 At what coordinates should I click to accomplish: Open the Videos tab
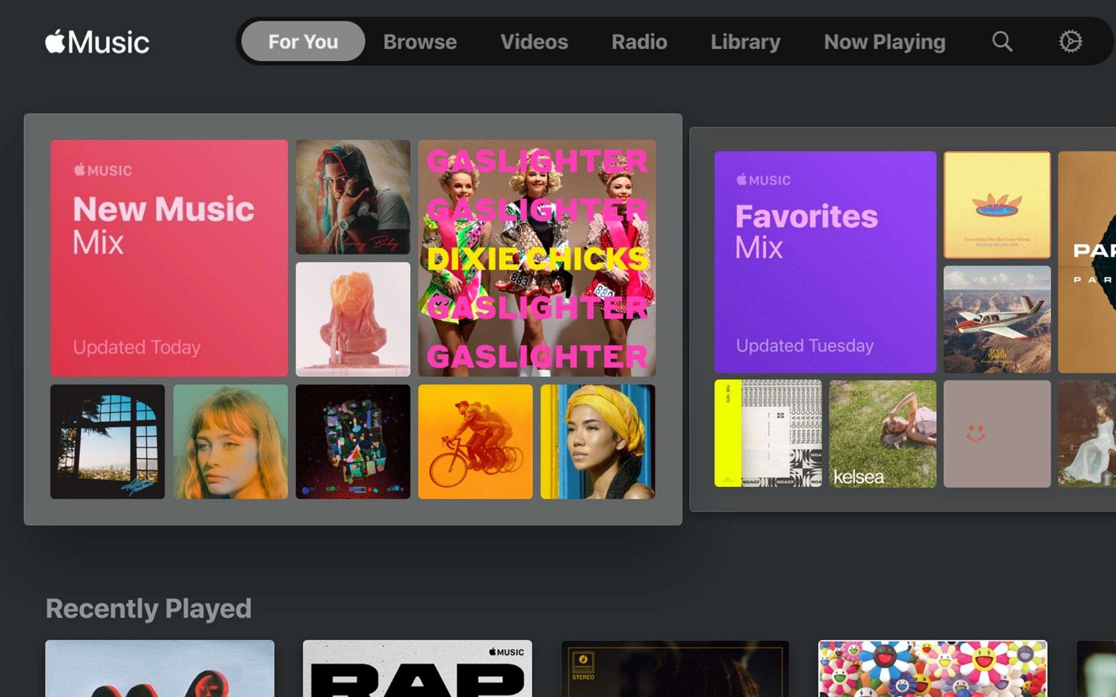tap(534, 42)
